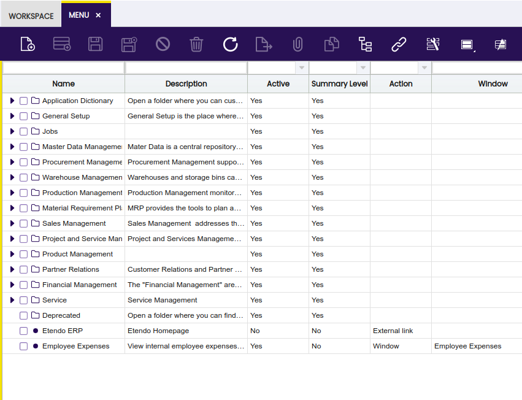This screenshot has width=522, height=400.
Task: Toggle the tree view icon
Action: [x=365, y=44]
